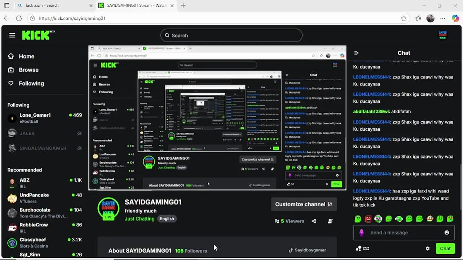Open browser settings and more menu
Screen dimensions: 463x260
tap(442, 18)
